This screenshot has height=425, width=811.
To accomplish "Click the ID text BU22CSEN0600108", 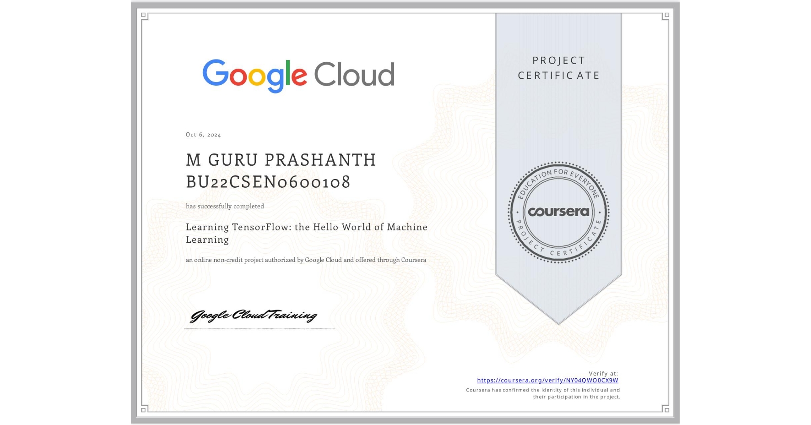I will click(268, 182).
